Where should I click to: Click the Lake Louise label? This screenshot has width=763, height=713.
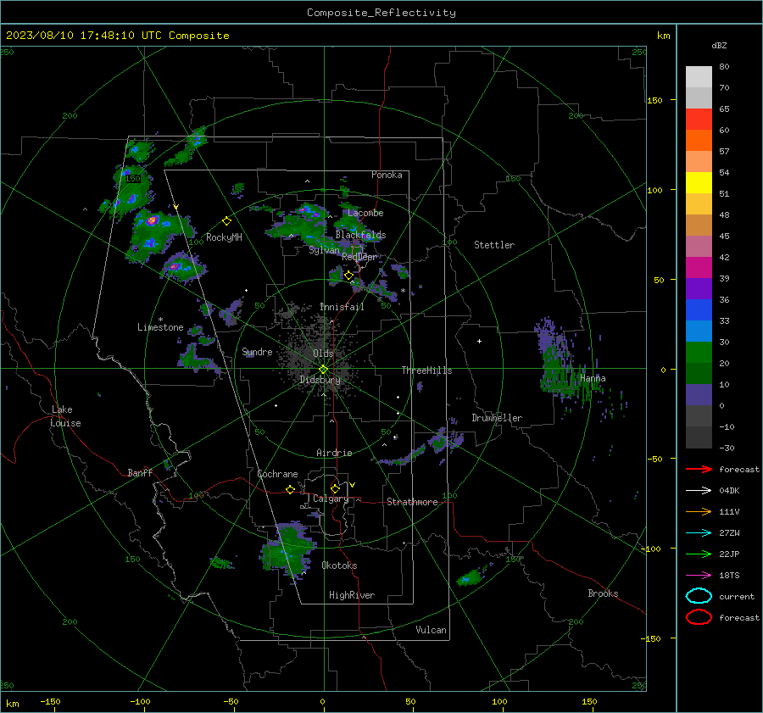click(x=65, y=416)
